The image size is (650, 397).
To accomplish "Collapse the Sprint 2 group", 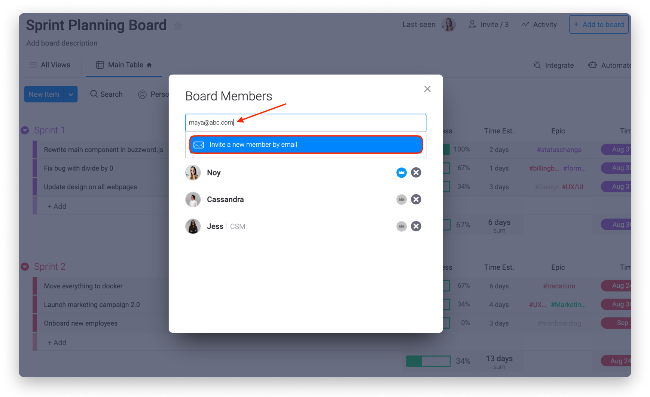I will pos(25,267).
